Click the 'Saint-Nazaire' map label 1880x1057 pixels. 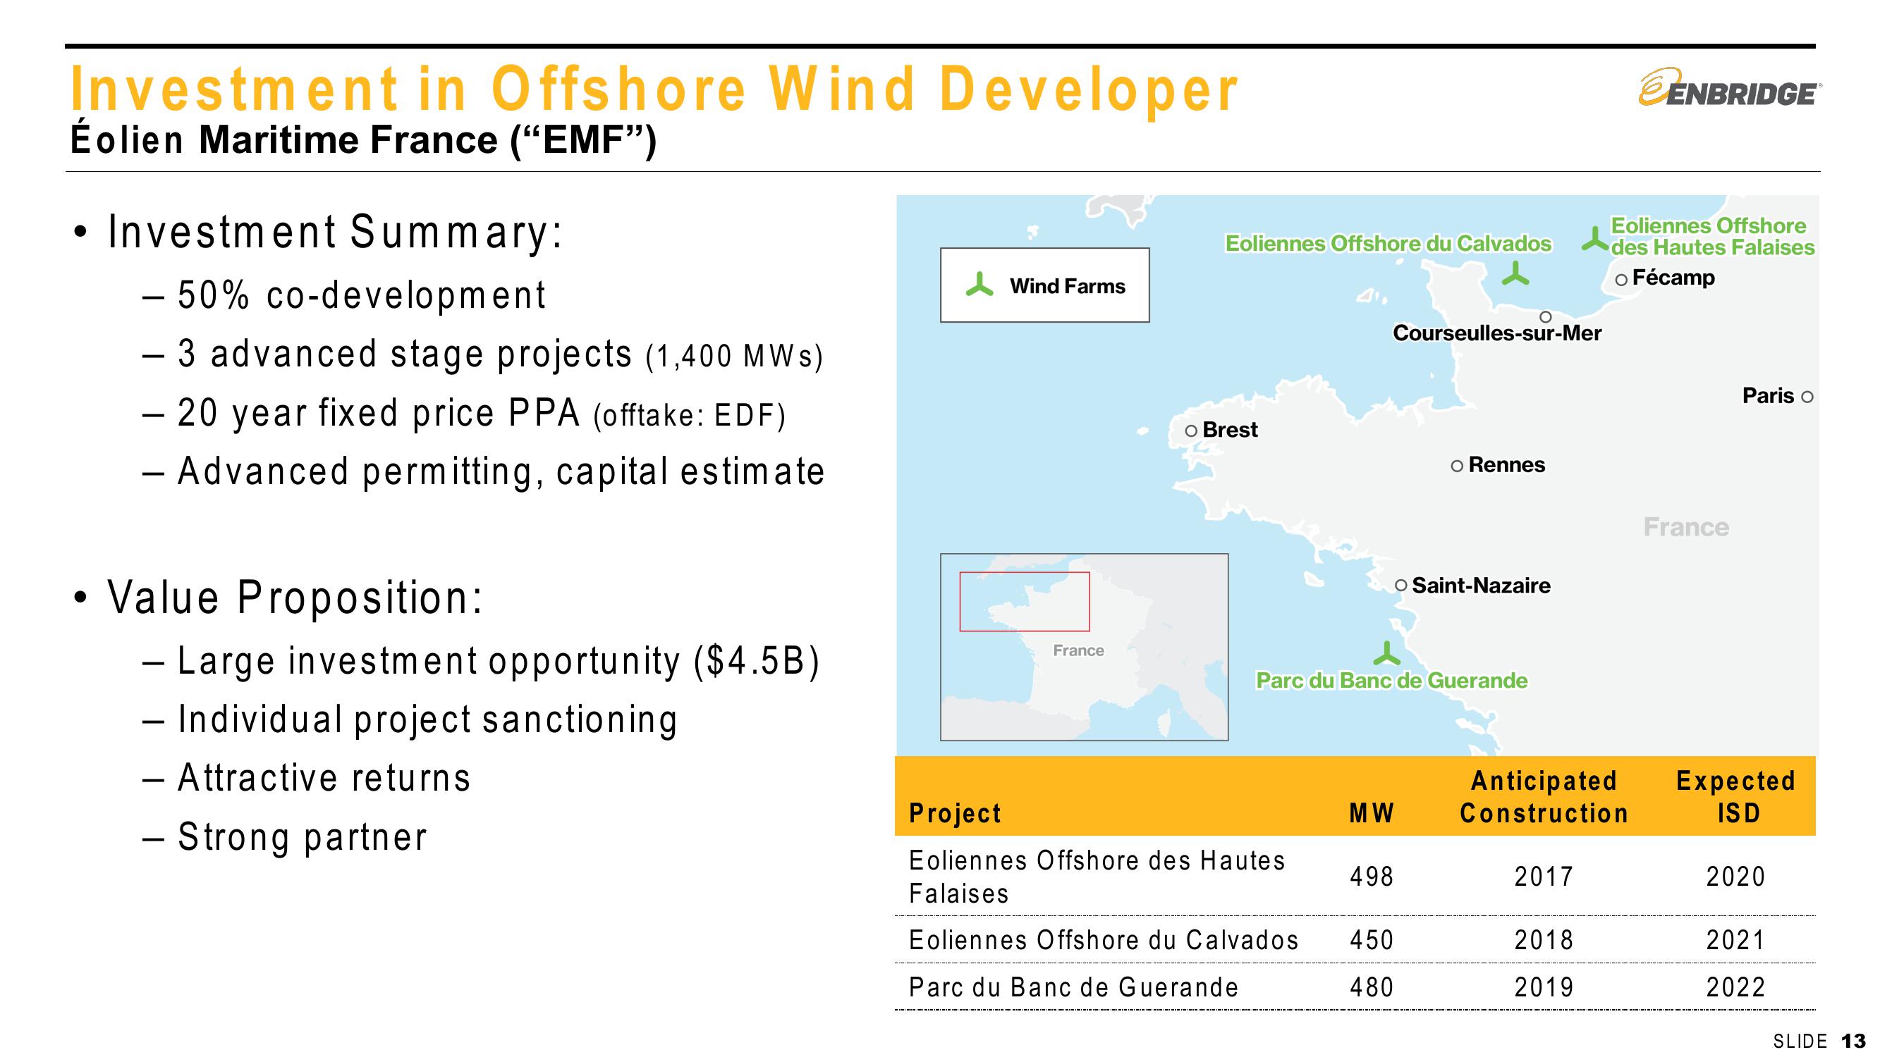point(1481,585)
